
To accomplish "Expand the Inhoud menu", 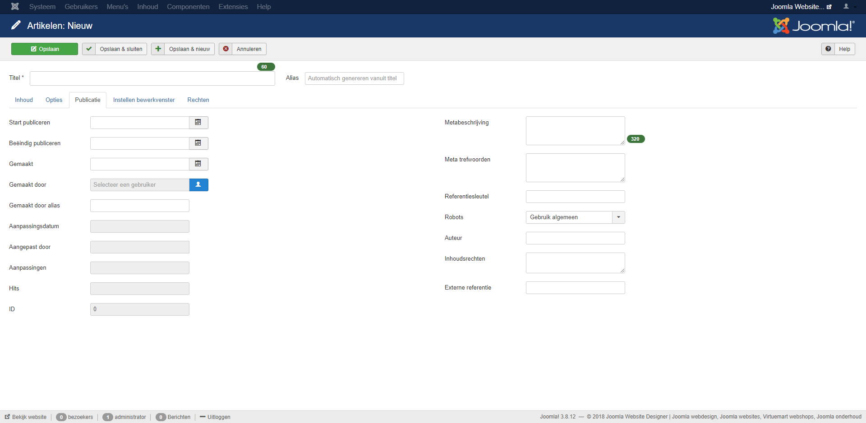I will pos(147,7).
